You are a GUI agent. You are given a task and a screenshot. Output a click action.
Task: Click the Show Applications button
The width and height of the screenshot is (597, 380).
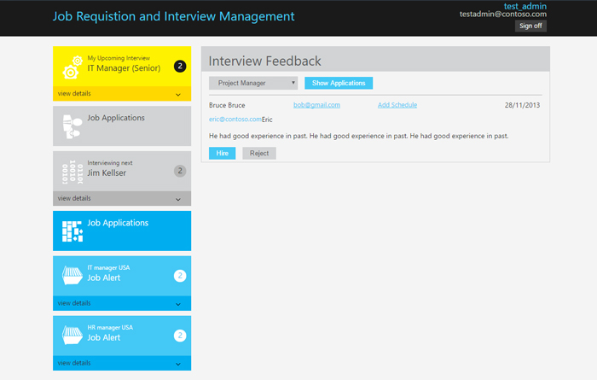coord(339,83)
